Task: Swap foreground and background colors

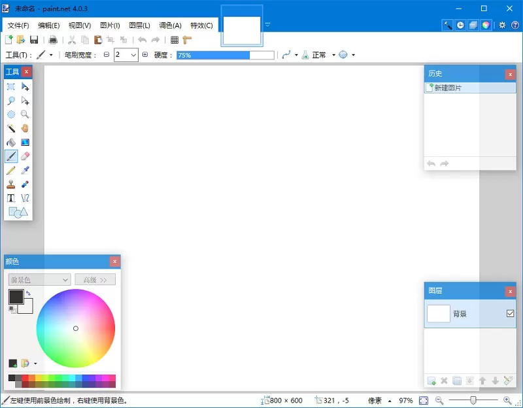Action: (x=28, y=293)
